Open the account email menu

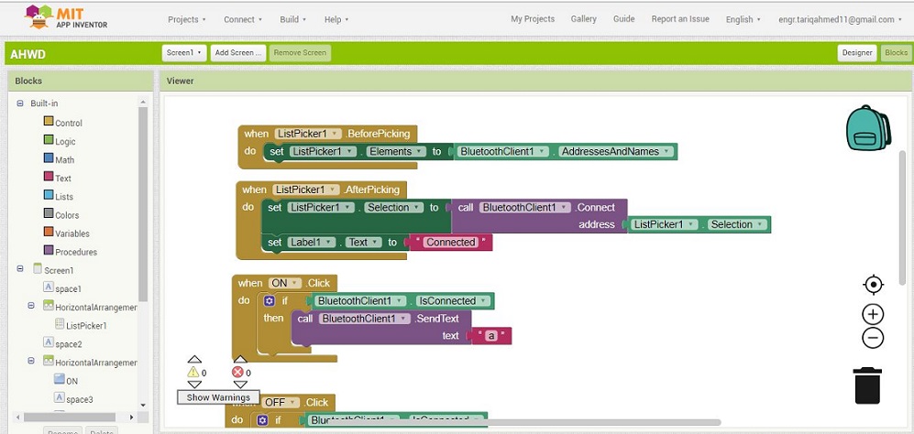pyautogui.click(x=840, y=19)
